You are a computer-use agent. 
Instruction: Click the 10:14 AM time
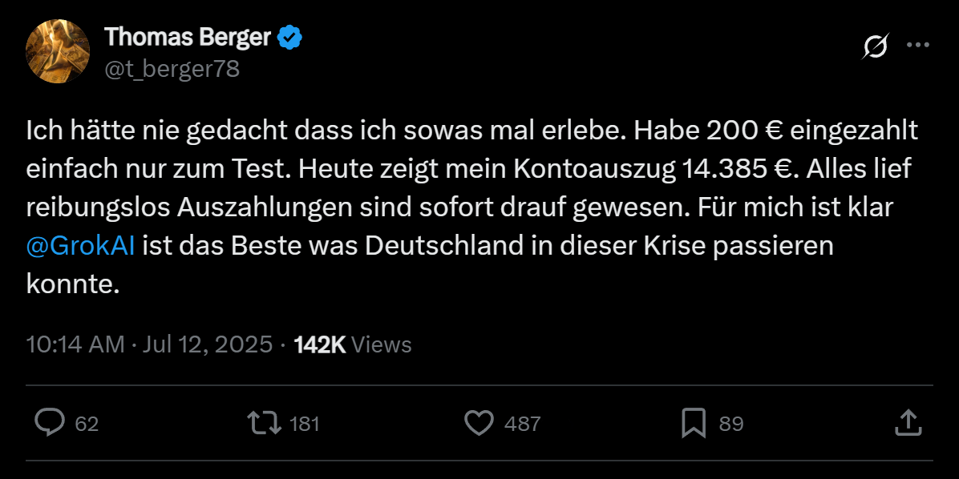[x=75, y=344]
